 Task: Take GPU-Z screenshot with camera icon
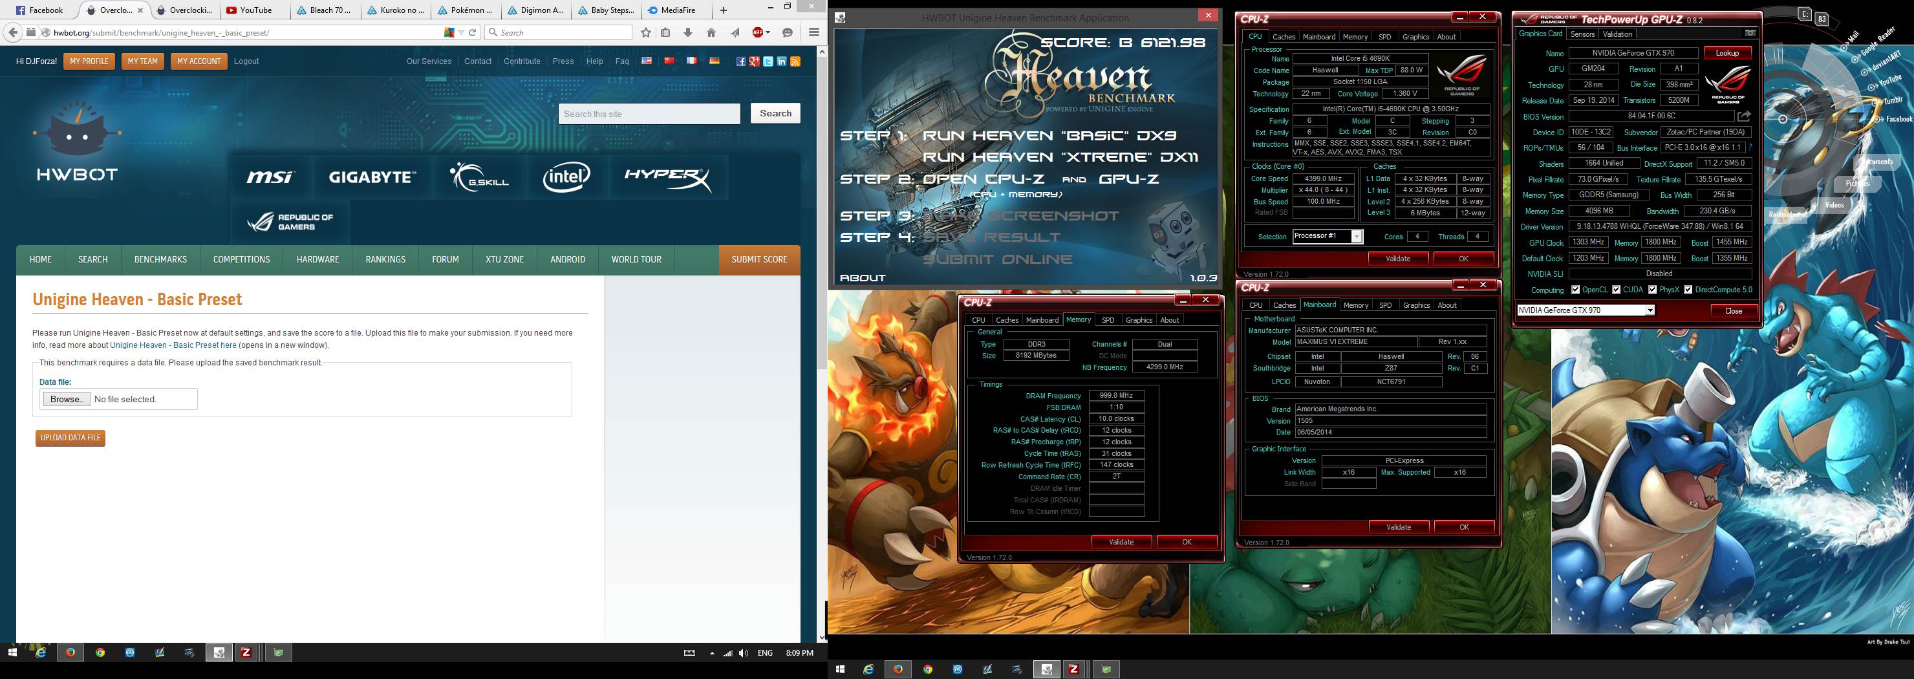[1750, 34]
